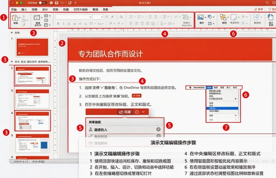Viewport: 276px width, 178px height.
Task: Justify the paragraph text
Action: pos(148,23)
